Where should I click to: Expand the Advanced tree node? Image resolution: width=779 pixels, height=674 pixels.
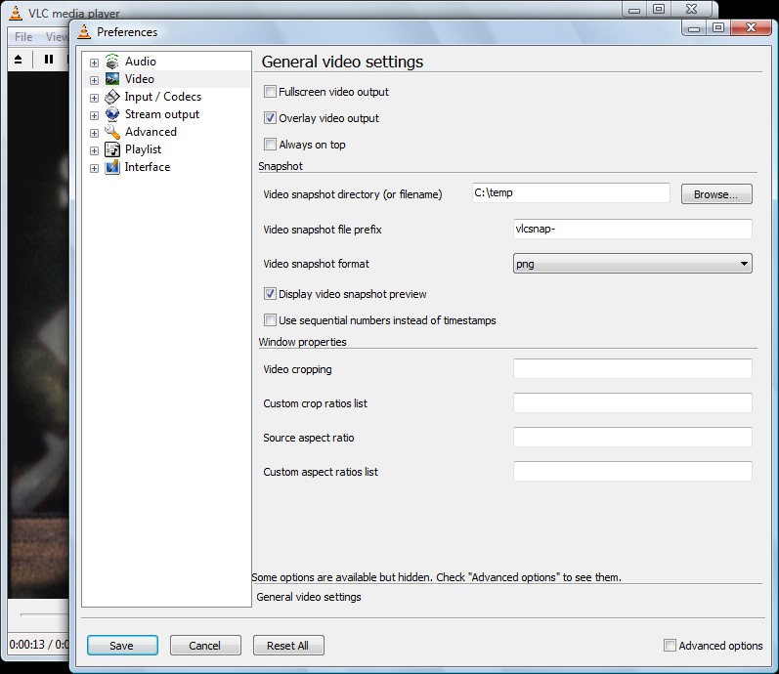[x=94, y=133]
